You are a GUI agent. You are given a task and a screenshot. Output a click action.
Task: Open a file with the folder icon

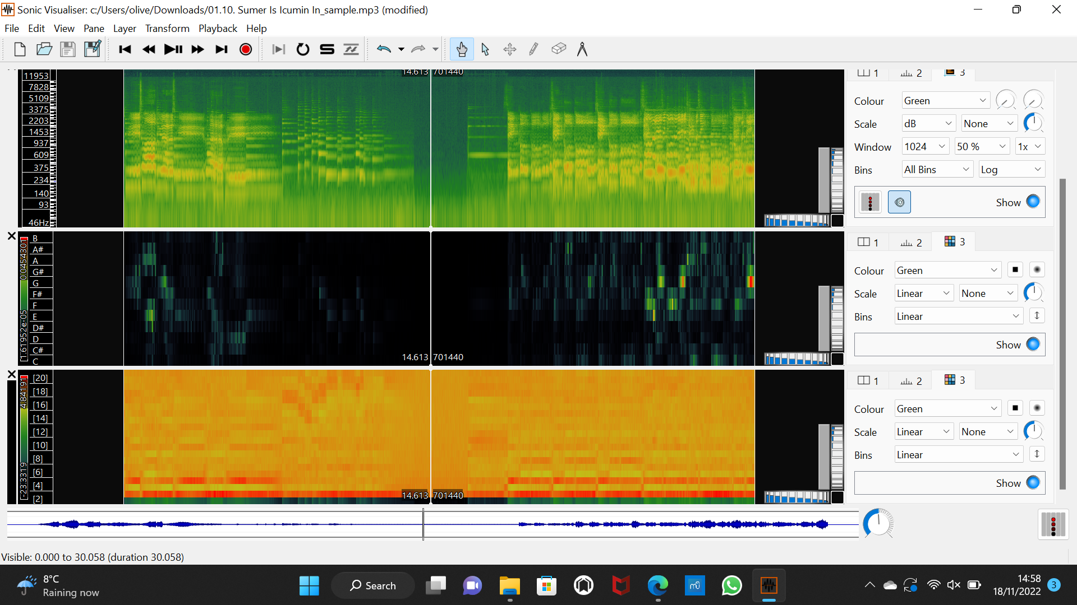click(44, 49)
